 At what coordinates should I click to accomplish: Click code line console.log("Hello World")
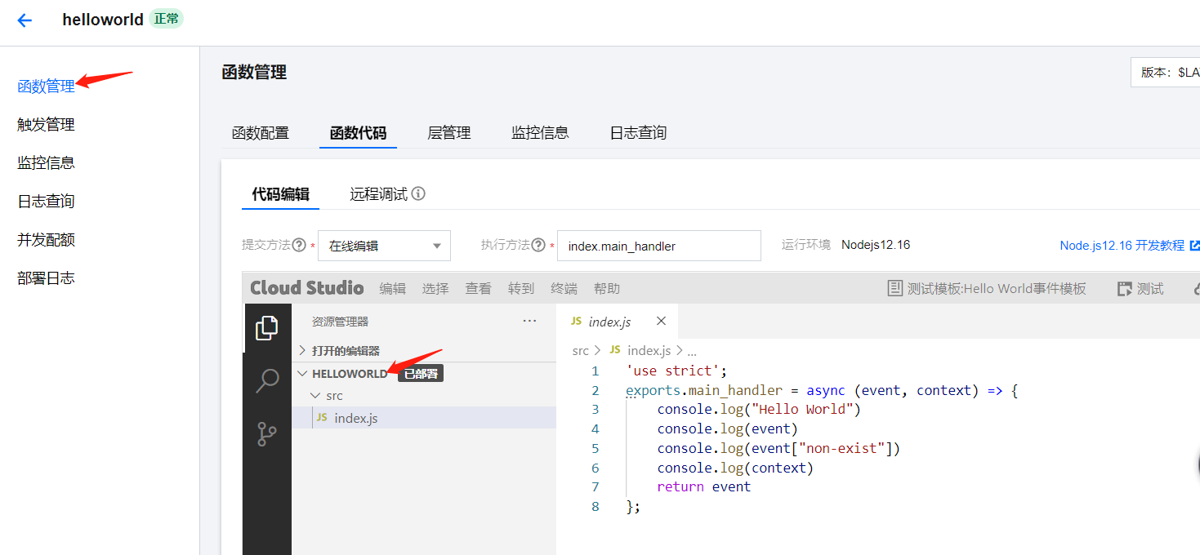pos(759,409)
